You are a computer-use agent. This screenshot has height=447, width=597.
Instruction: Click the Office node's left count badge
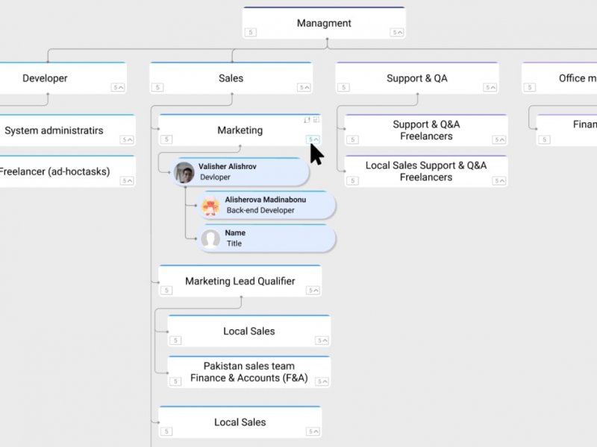(530, 87)
